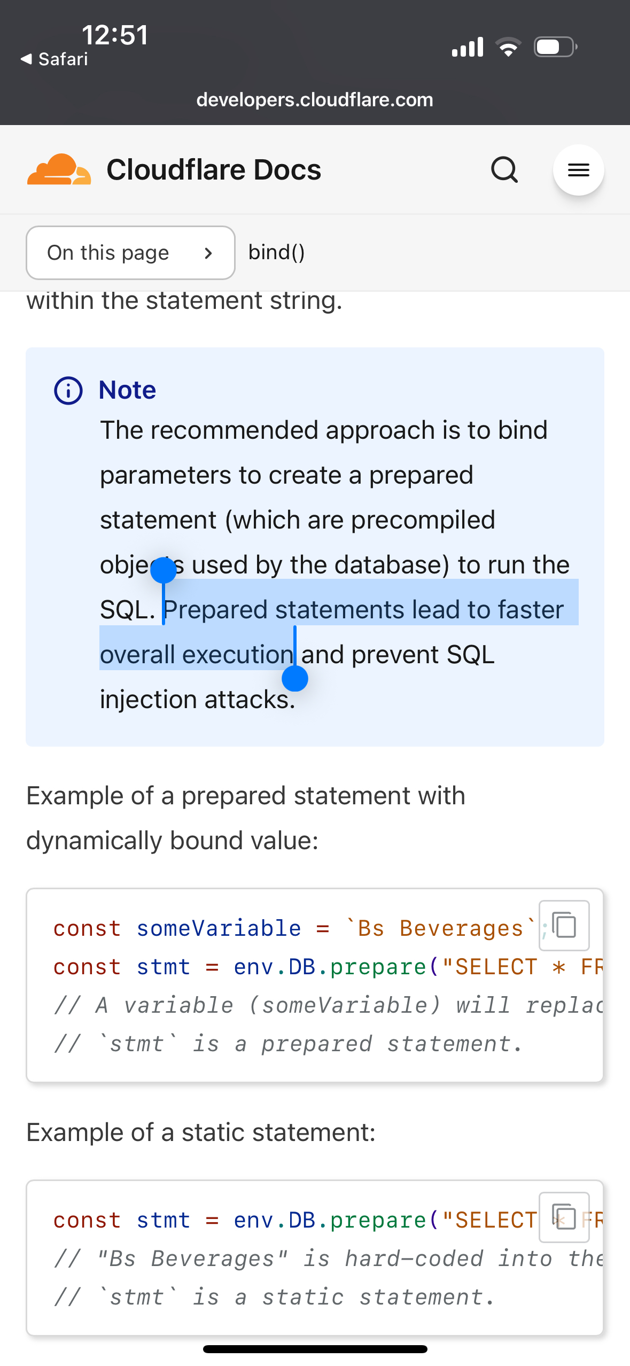The width and height of the screenshot is (630, 1366).
Task: Tap the upper text selection handle
Action: pyautogui.click(x=164, y=570)
